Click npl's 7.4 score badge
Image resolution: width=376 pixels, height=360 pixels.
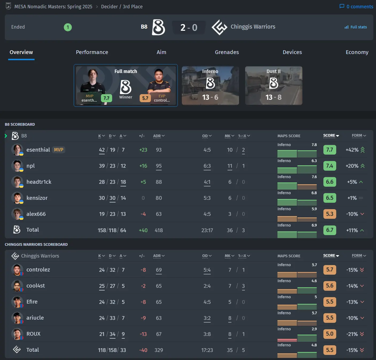click(330, 166)
